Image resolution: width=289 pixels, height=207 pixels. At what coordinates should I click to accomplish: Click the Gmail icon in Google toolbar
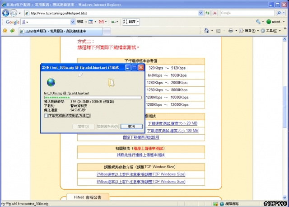pos(101,22)
